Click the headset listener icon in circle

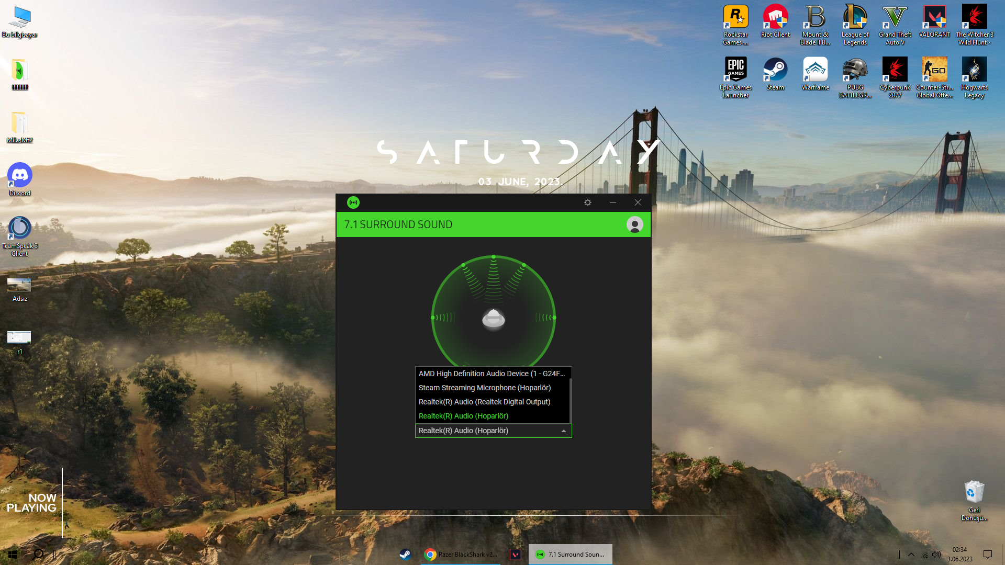click(493, 318)
